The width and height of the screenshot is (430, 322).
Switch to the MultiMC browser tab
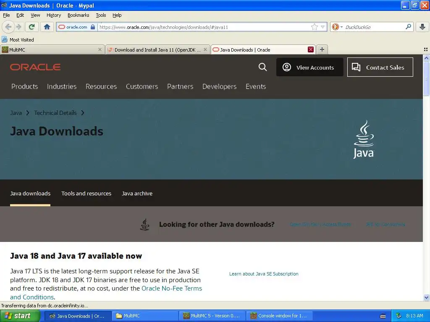coord(52,49)
